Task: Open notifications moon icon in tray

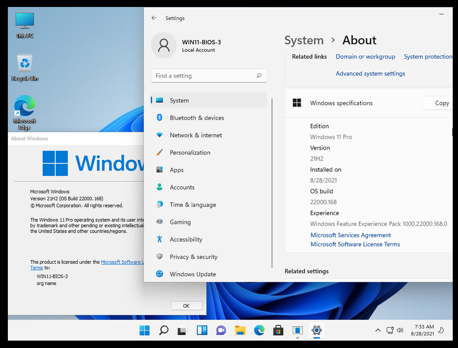Action: [441, 330]
